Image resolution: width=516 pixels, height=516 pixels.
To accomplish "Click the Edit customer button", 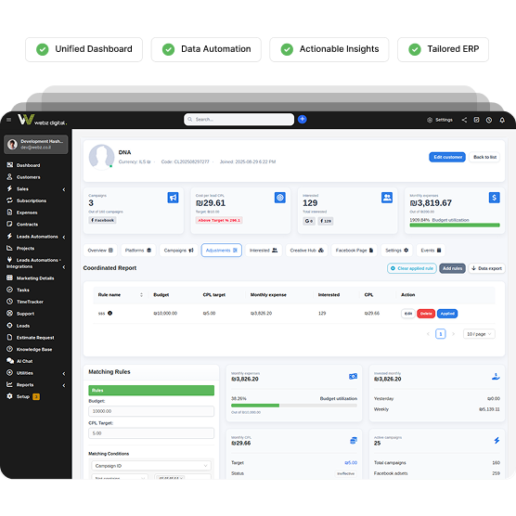I will click(x=447, y=157).
